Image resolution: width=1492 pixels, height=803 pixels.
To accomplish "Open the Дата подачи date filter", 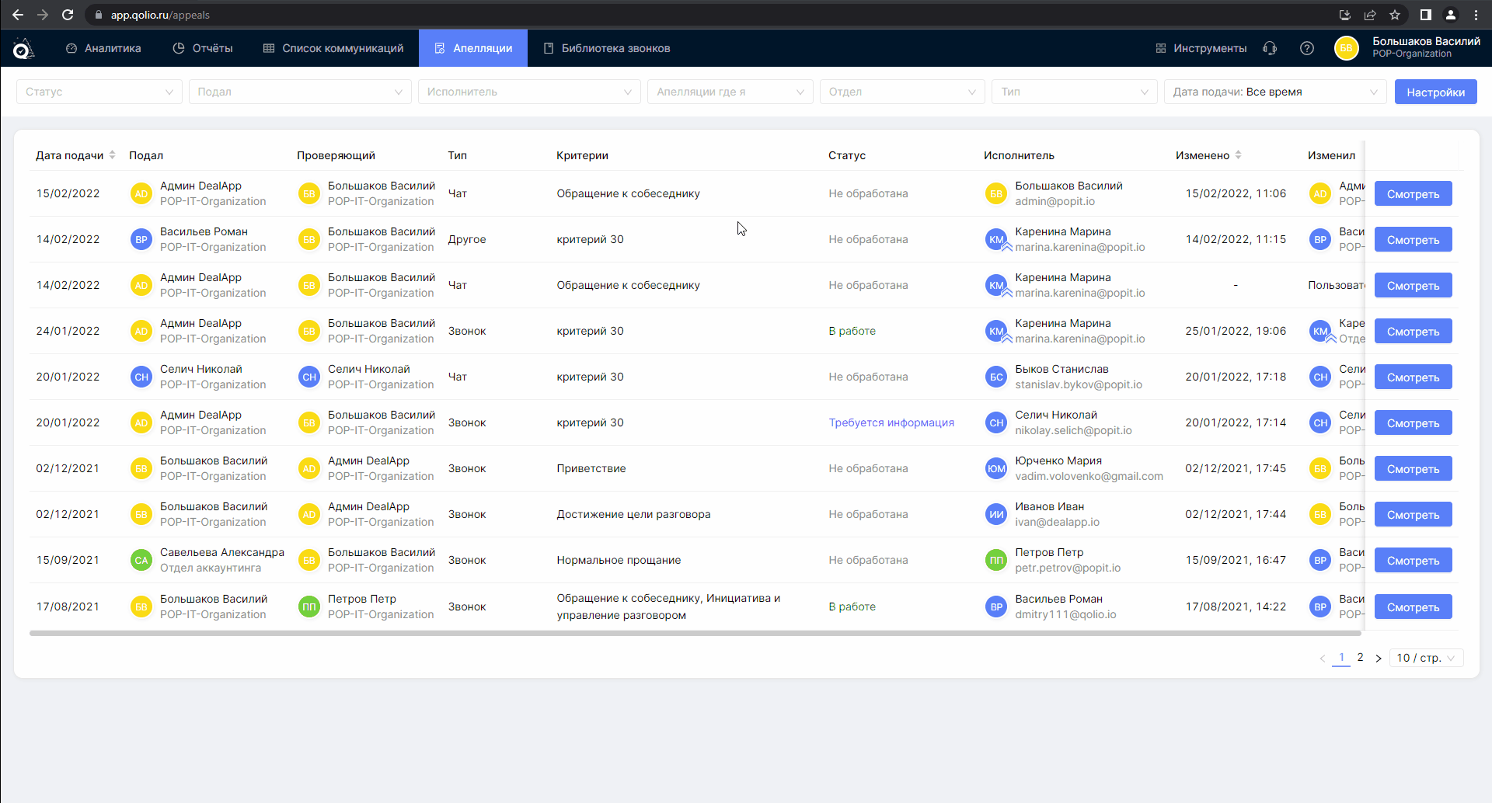I will pos(1274,92).
